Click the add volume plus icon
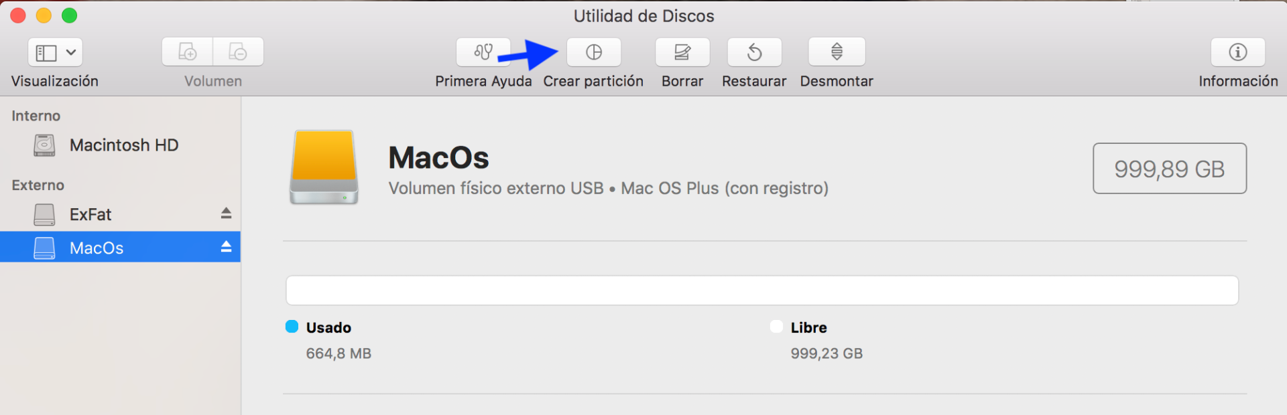This screenshot has width=1287, height=415. (188, 52)
